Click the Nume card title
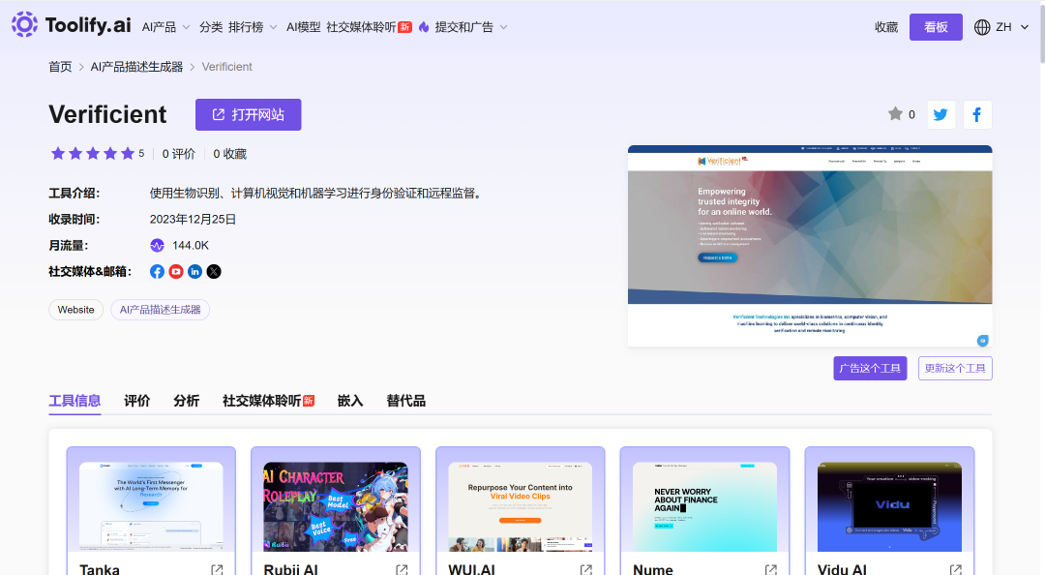 (653, 569)
